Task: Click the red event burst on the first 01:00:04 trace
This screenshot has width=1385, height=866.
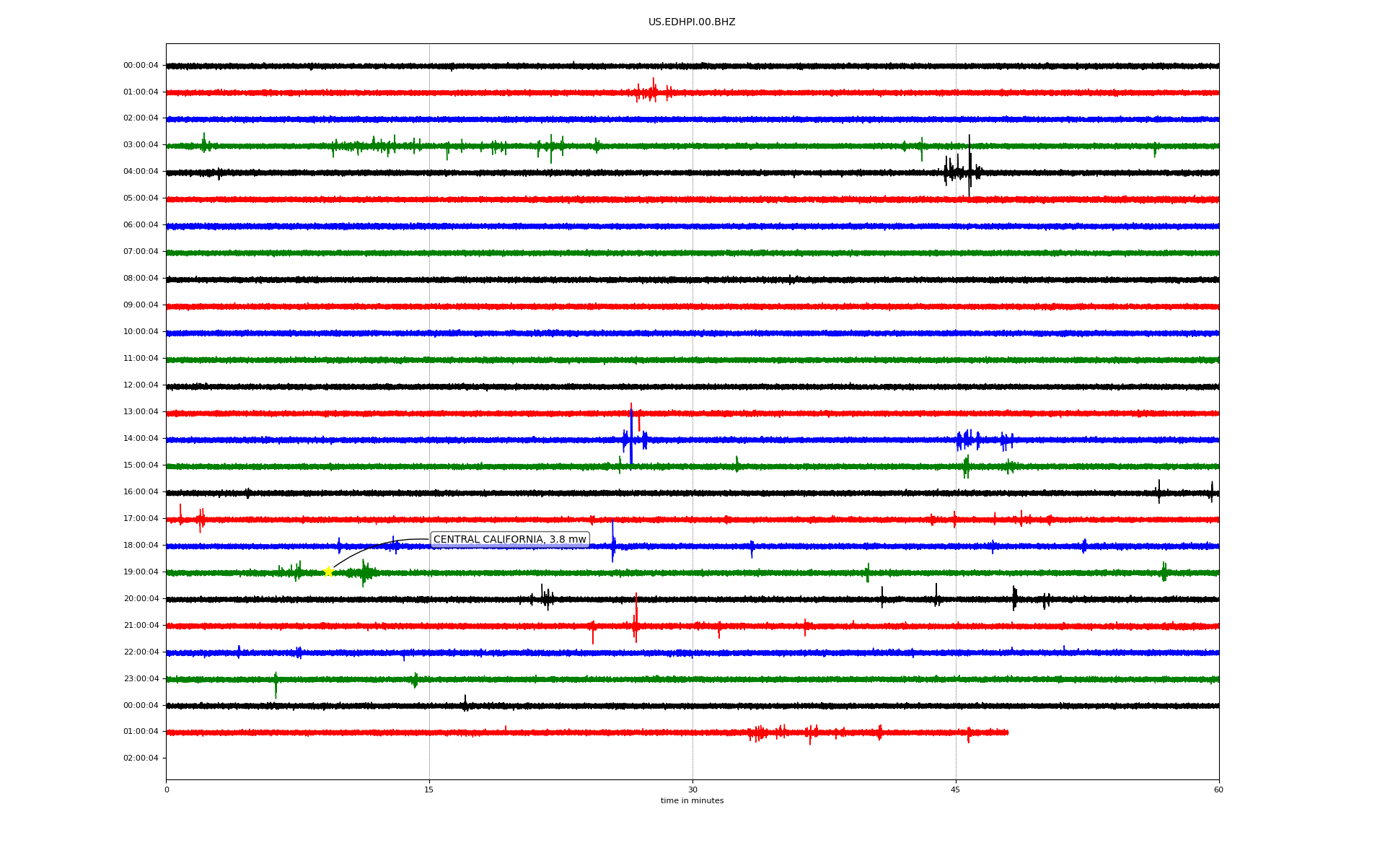Action: 653,91
